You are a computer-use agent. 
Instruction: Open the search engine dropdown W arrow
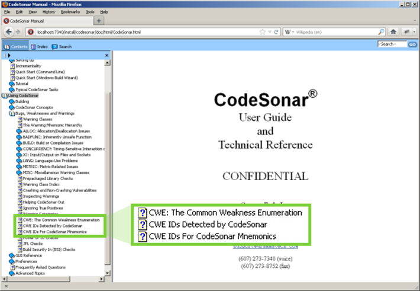pos(293,32)
